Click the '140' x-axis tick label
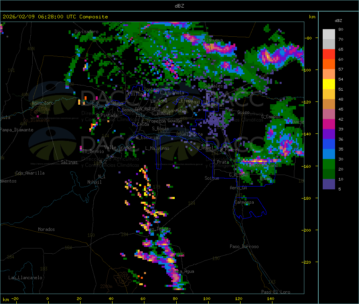Screen dimensions: 359x304 tap(270, 298)
